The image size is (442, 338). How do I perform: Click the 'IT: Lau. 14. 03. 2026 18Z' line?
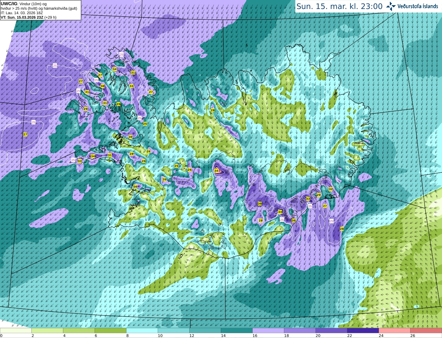point(22,13)
